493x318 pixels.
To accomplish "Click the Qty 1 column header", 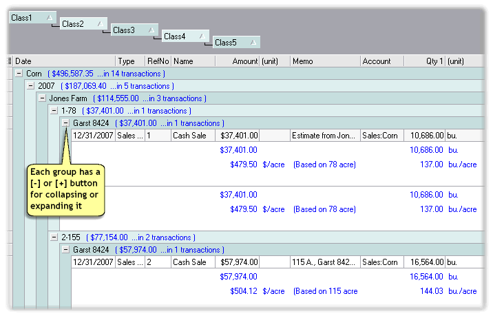I will click(x=424, y=61).
